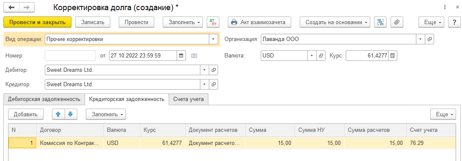The width and height of the screenshot is (462, 161).
Task: Click the Номер input field
Action: point(71,55)
